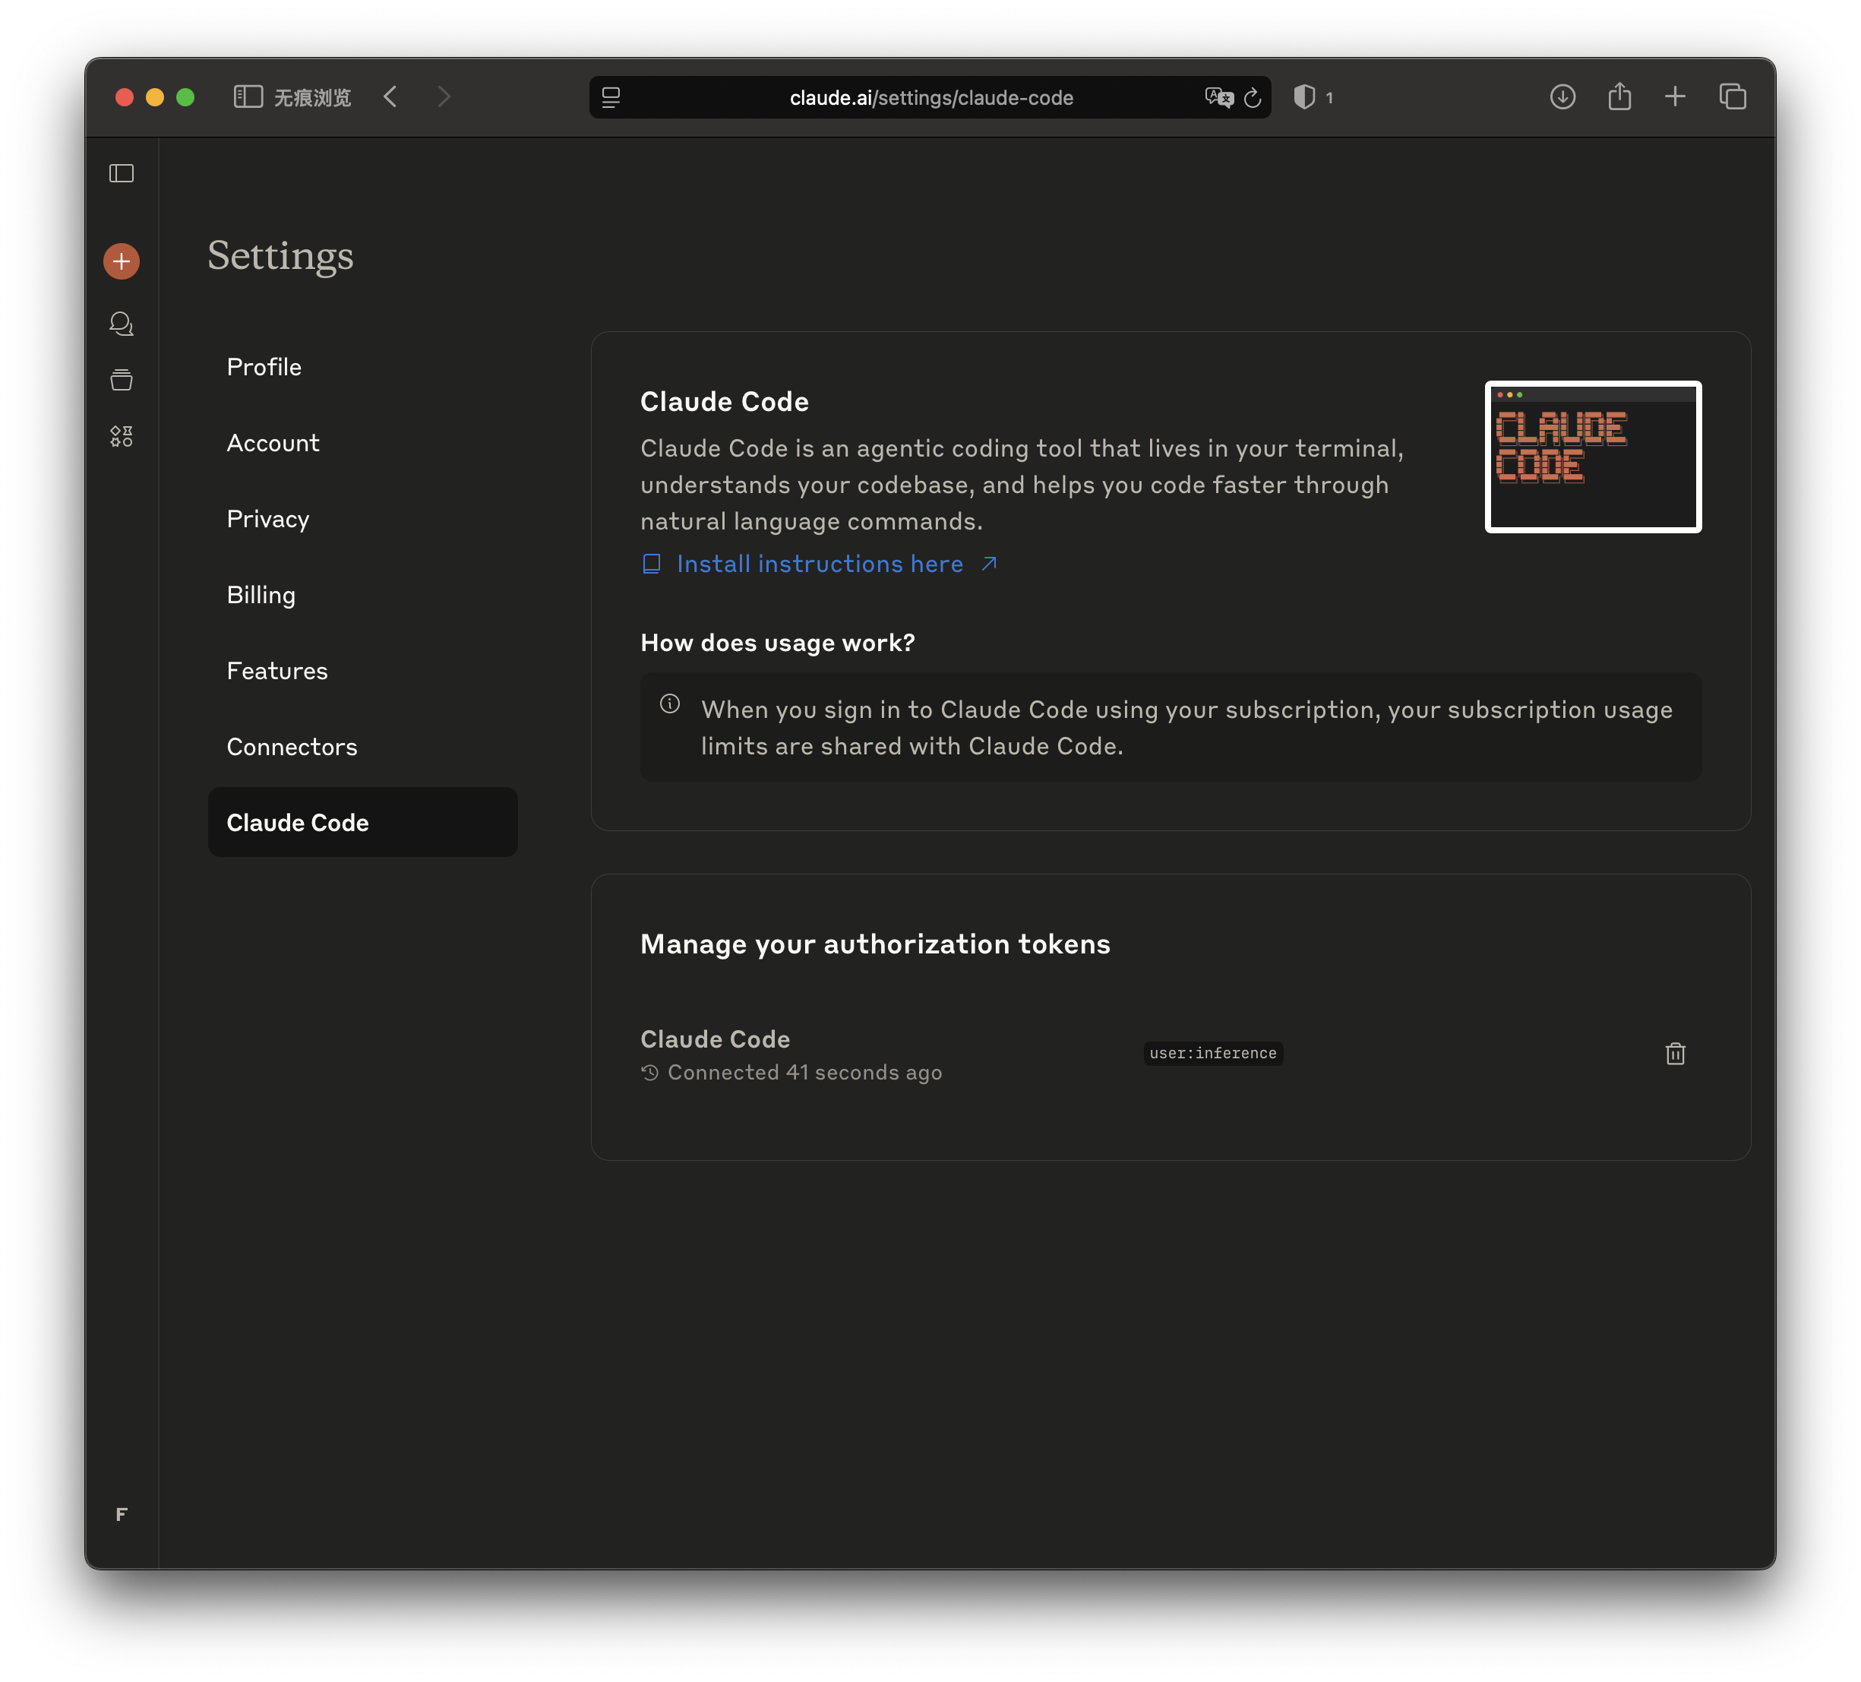The width and height of the screenshot is (1861, 1682).
Task: Click the Manage your authorization tokens heading
Action: tap(875, 944)
